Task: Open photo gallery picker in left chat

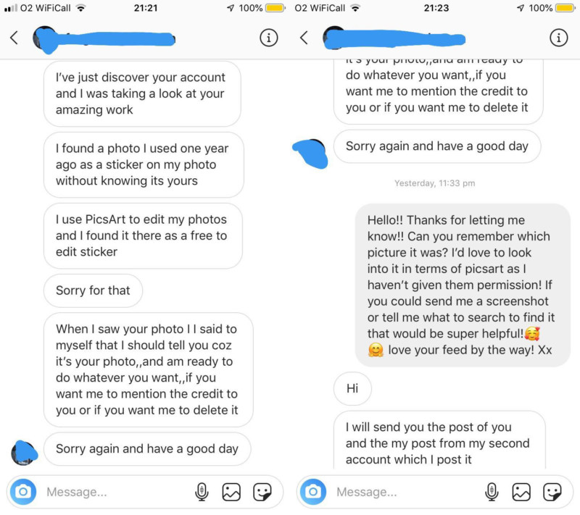Action: tap(231, 492)
